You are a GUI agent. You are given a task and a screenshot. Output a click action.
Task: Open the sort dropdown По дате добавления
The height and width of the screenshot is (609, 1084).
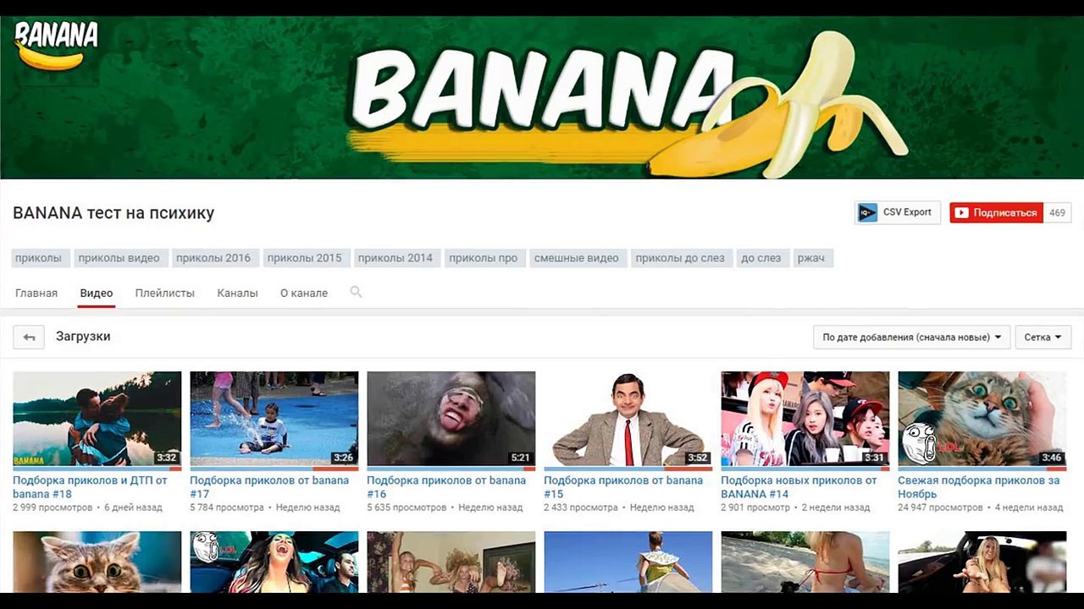pos(911,337)
